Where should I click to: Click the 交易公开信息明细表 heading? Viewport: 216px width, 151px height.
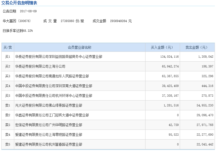tap(19, 3)
